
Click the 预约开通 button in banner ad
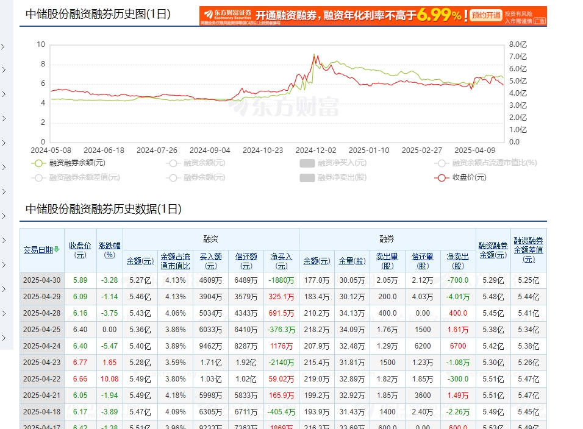click(x=486, y=15)
